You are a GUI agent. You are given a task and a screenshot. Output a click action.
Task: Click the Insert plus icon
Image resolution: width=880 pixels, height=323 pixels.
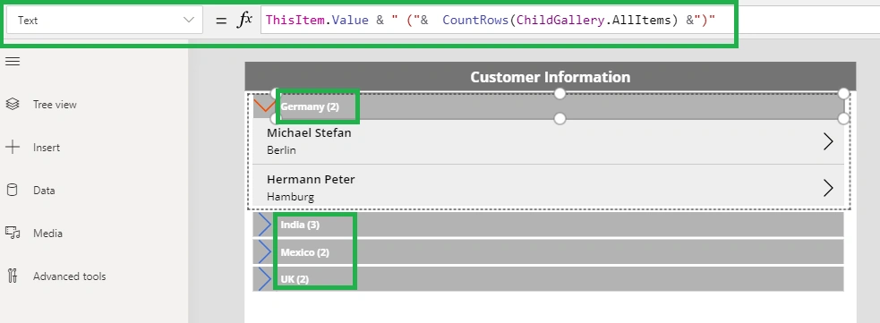point(13,148)
